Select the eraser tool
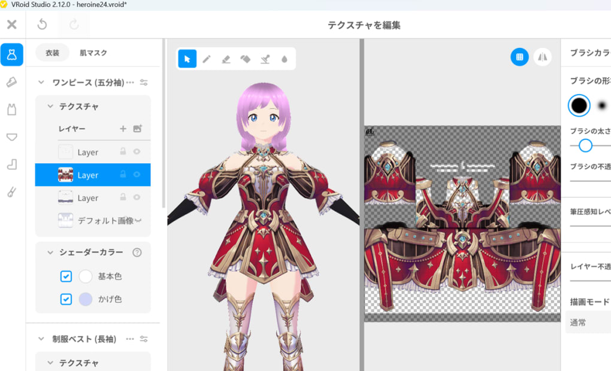Screen dimensions: 611x371 [x=226, y=59]
